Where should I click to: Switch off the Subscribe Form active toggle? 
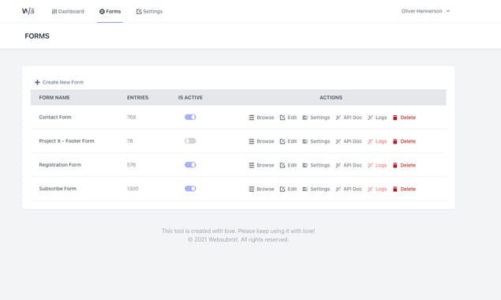pos(190,189)
